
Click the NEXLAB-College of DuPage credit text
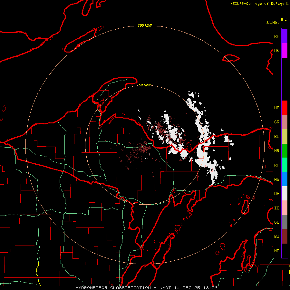coord(257,4)
